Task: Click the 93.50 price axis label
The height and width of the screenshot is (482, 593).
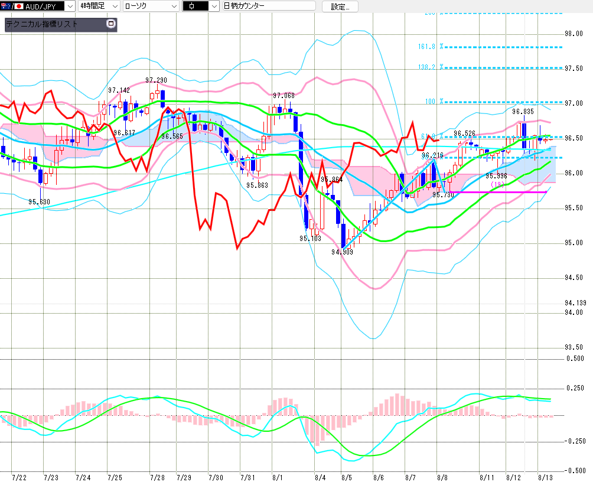Action: pyautogui.click(x=574, y=347)
